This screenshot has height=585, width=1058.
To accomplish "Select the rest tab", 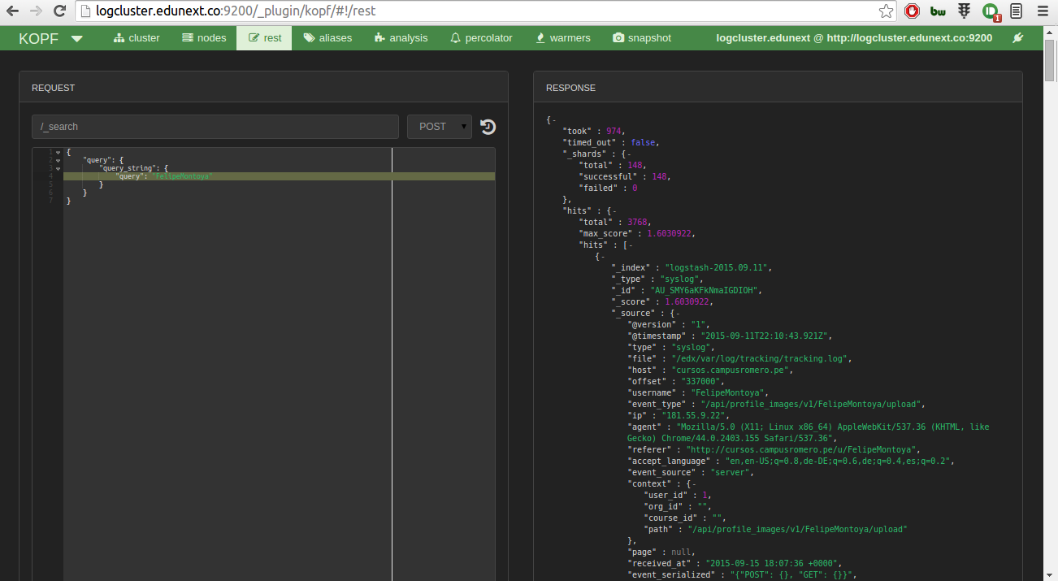I will [264, 38].
